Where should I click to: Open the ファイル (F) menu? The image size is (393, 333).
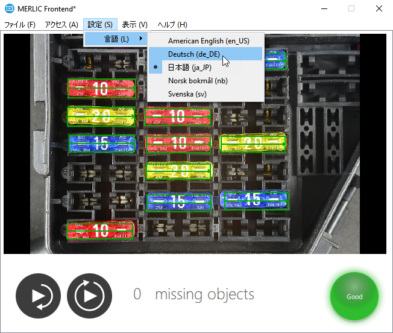[20, 25]
